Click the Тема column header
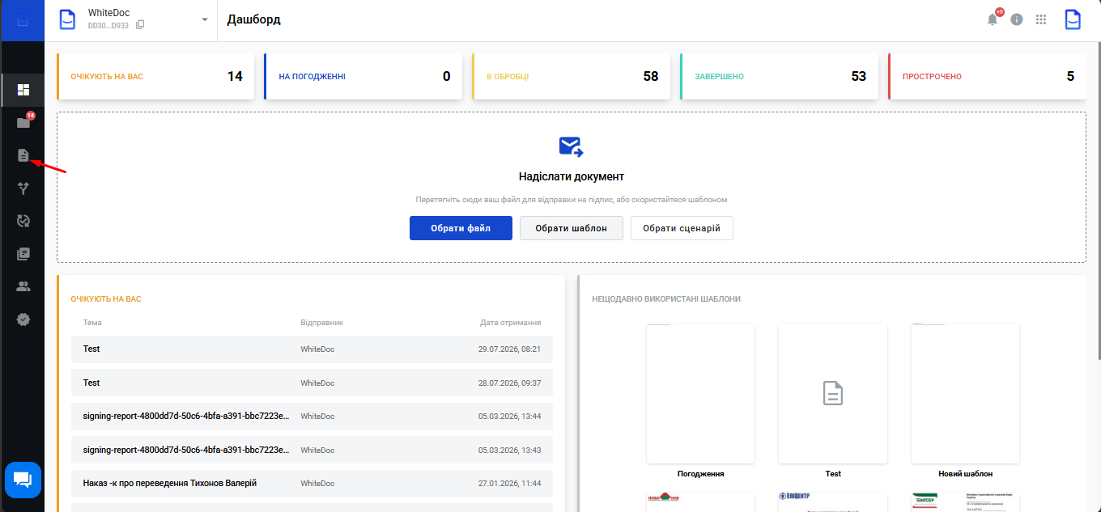This screenshot has height=512, width=1101. (x=92, y=323)
